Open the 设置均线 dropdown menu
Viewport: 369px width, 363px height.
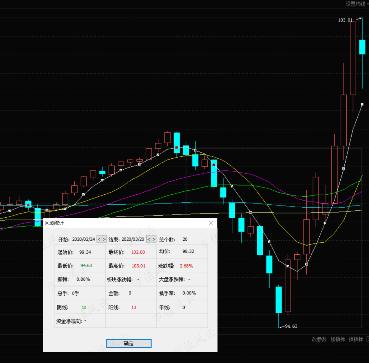pyautogui.click(x=357, y=4)
